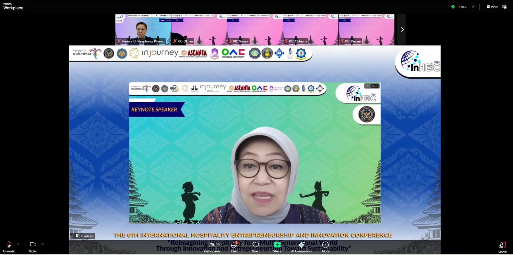Click the green encryption shield icon
513x255 pixels.
(453, 7)
